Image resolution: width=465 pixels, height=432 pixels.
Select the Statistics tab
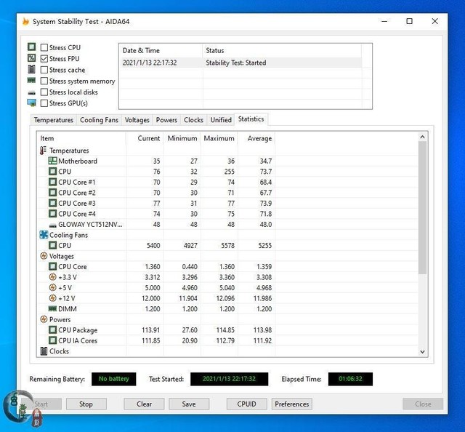[x=251, y=119]
